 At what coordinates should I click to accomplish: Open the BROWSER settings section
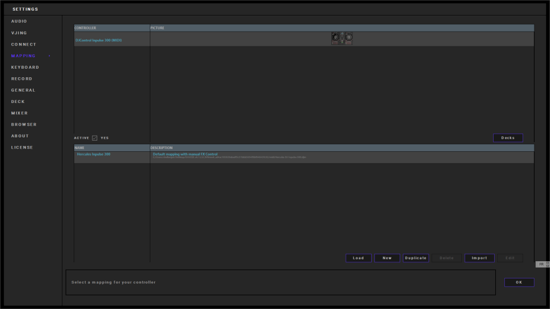pyautogui.click(x=24, y=124)
